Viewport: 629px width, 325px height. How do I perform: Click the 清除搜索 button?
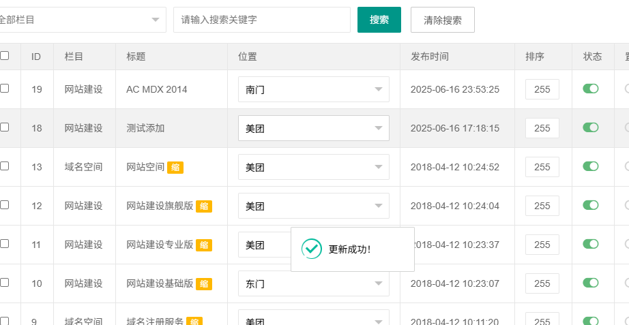(442, 20)
